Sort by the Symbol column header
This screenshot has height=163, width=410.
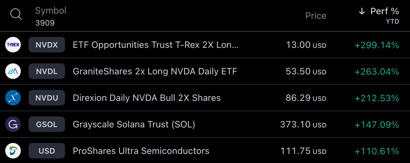51,11
